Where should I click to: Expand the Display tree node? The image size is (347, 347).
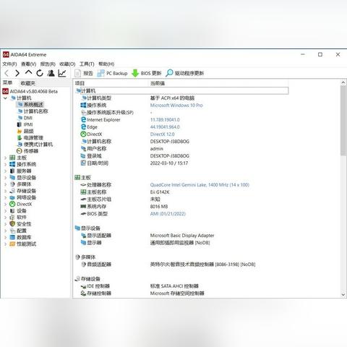click(5, 178)
